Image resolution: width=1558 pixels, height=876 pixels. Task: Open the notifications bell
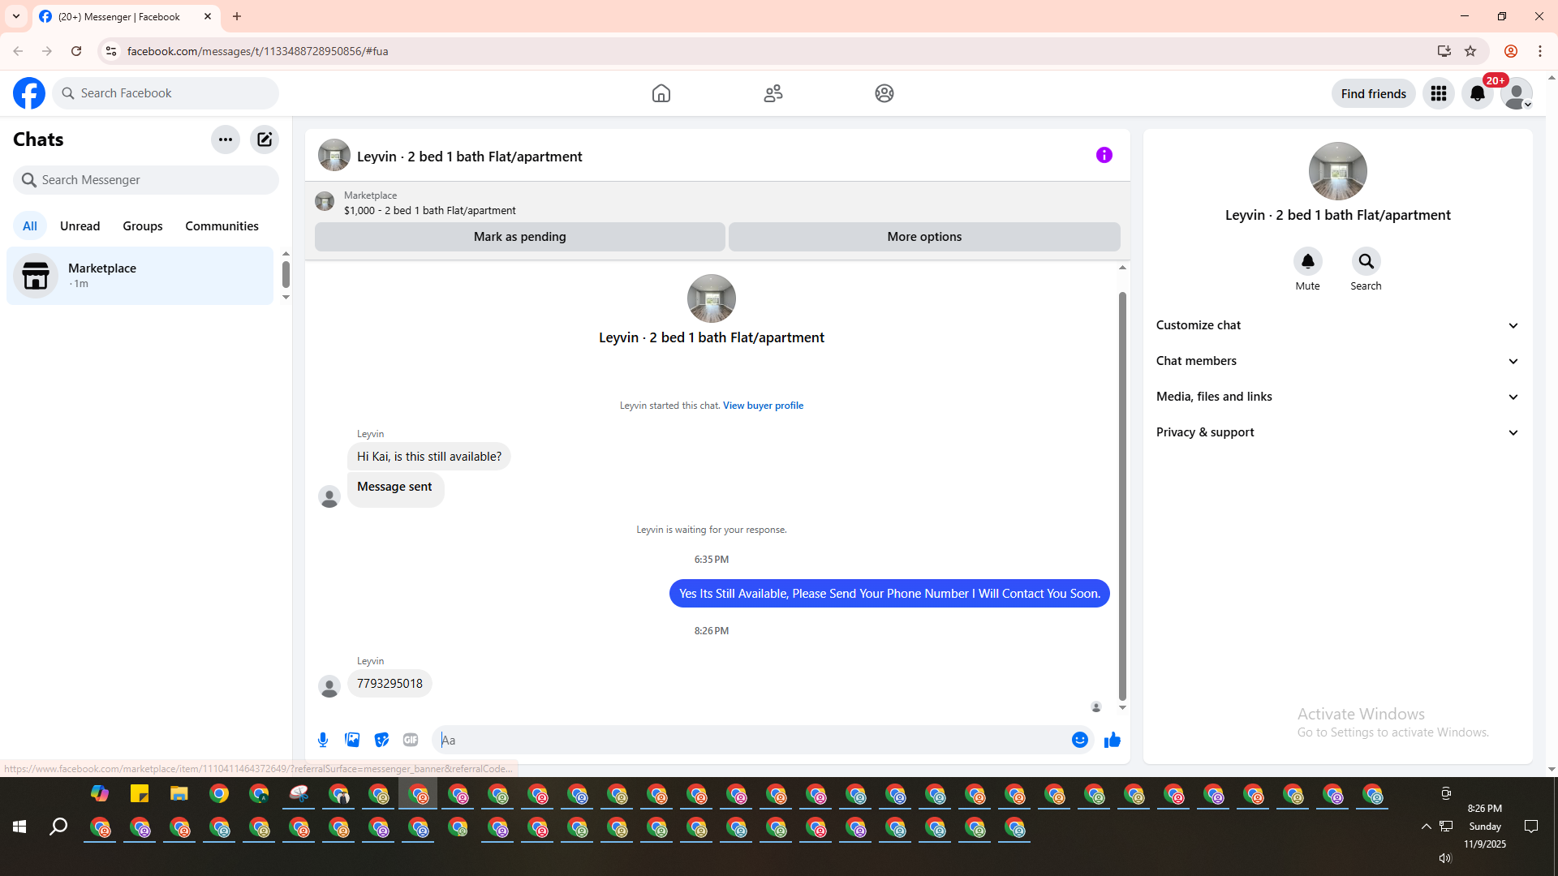(1478, 93)
